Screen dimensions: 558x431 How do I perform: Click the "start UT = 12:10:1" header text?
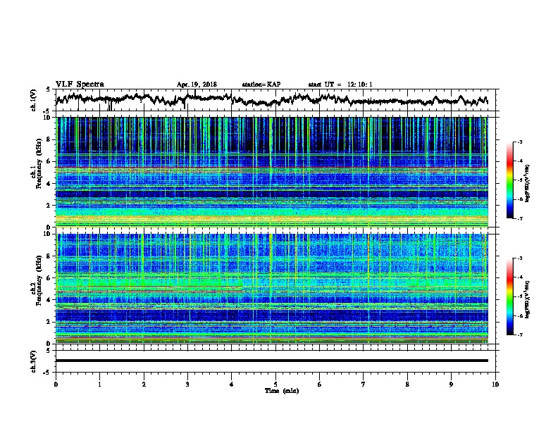tap(340, 85)
